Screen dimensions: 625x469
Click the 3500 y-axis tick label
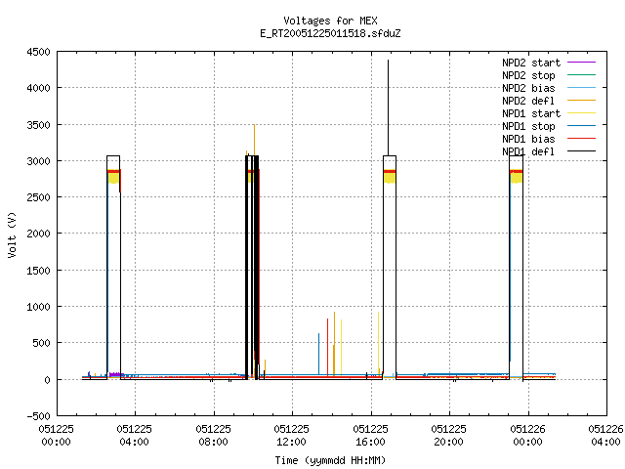coord(39,125)
